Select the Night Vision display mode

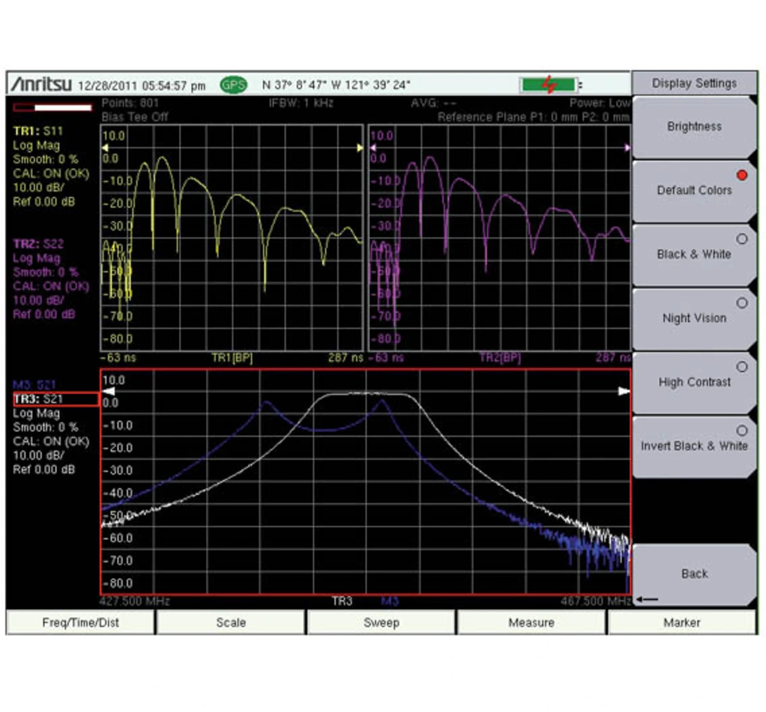(x=694, y=318)
